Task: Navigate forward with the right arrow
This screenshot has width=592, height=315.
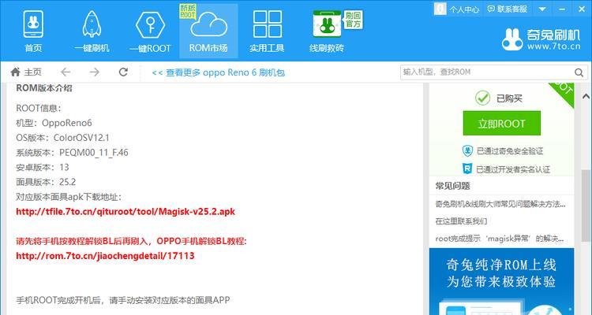Action: pyautogui.click(x=95, y=72)
